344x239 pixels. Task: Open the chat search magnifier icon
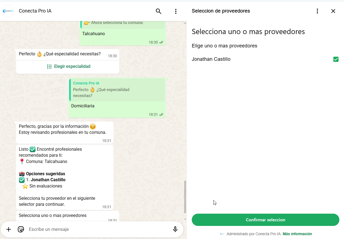coord(158,11)
